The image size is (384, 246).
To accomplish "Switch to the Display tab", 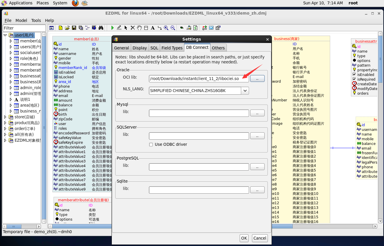I will click(x=140, y=48).
